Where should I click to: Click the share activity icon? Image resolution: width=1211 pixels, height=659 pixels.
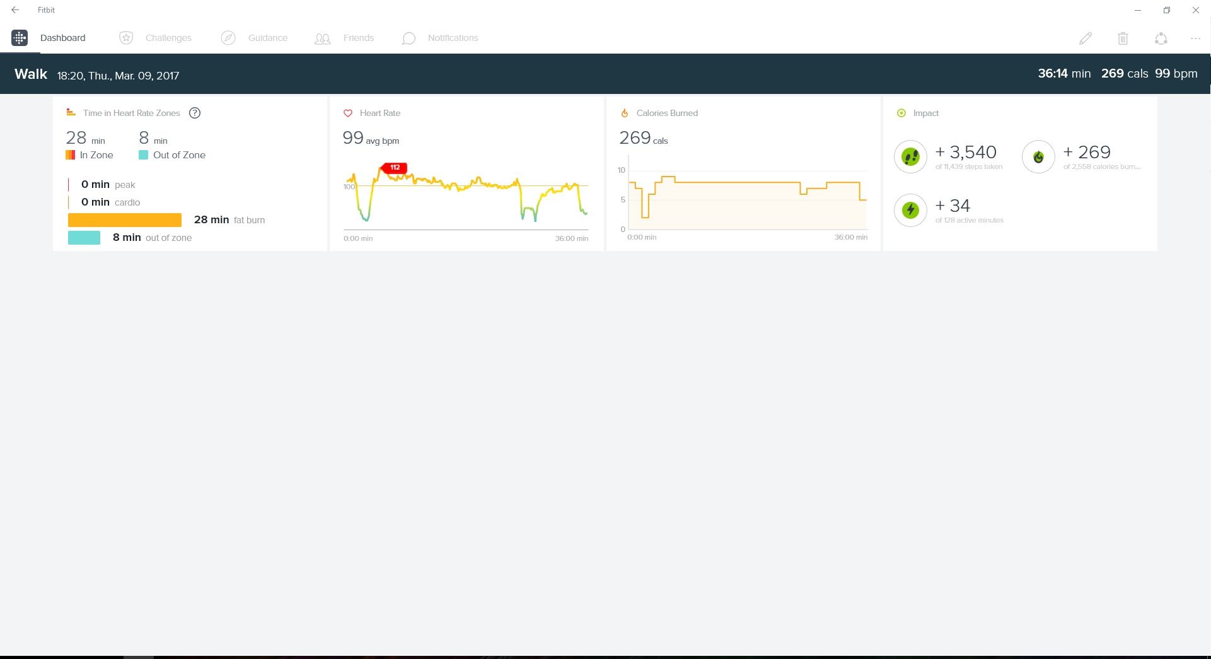[x=1161, y=38]
